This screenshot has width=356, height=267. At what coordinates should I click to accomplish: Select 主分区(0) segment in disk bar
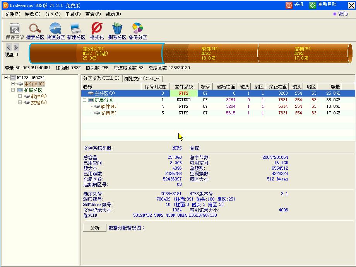96,53
